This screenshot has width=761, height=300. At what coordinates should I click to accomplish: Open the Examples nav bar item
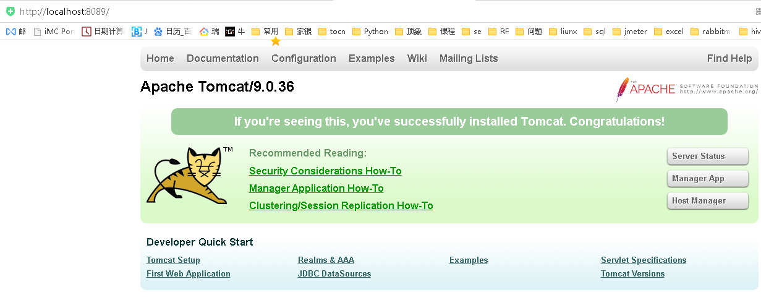pyautogui.click(x=372, y=59)
